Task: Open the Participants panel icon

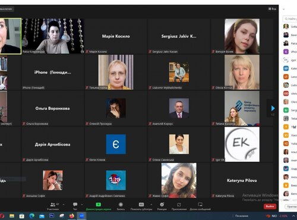Action: pyautogui.click(x=53, y=205)
